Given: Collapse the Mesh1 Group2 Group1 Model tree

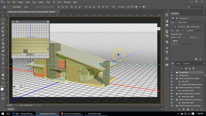Looking at the screenshot, I should [x=175, y=79].
